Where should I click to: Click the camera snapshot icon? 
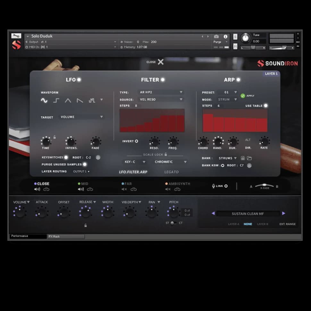tap(216, 37)
